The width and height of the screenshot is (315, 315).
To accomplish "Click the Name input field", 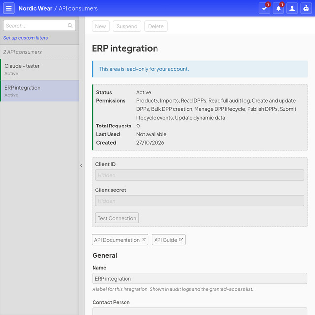I will coord(199,279).
